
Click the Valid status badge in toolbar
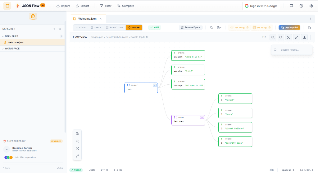(155, 27)
